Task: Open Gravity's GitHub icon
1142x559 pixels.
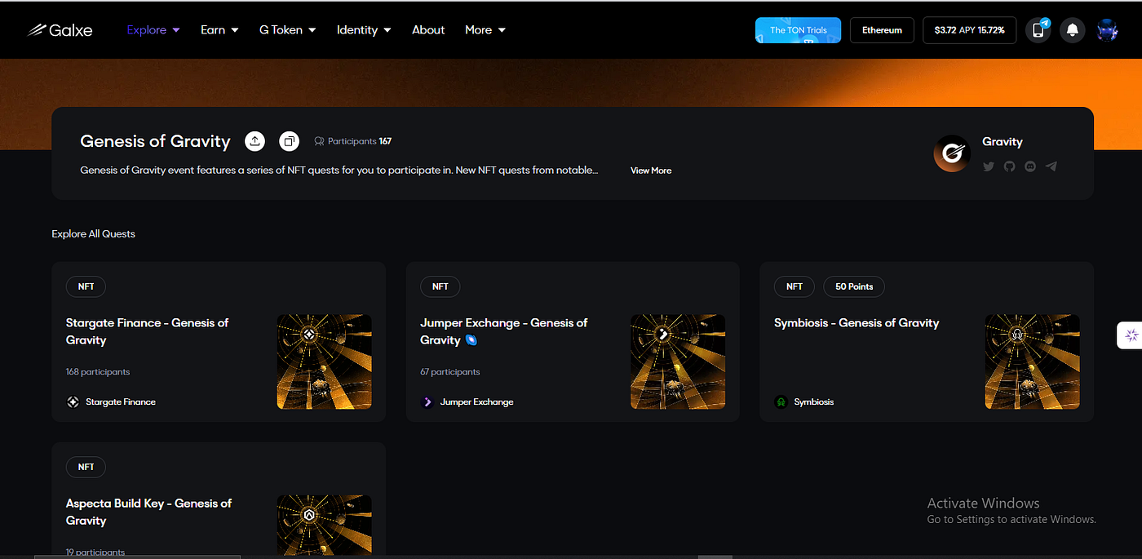Action: coord(1009,166)
